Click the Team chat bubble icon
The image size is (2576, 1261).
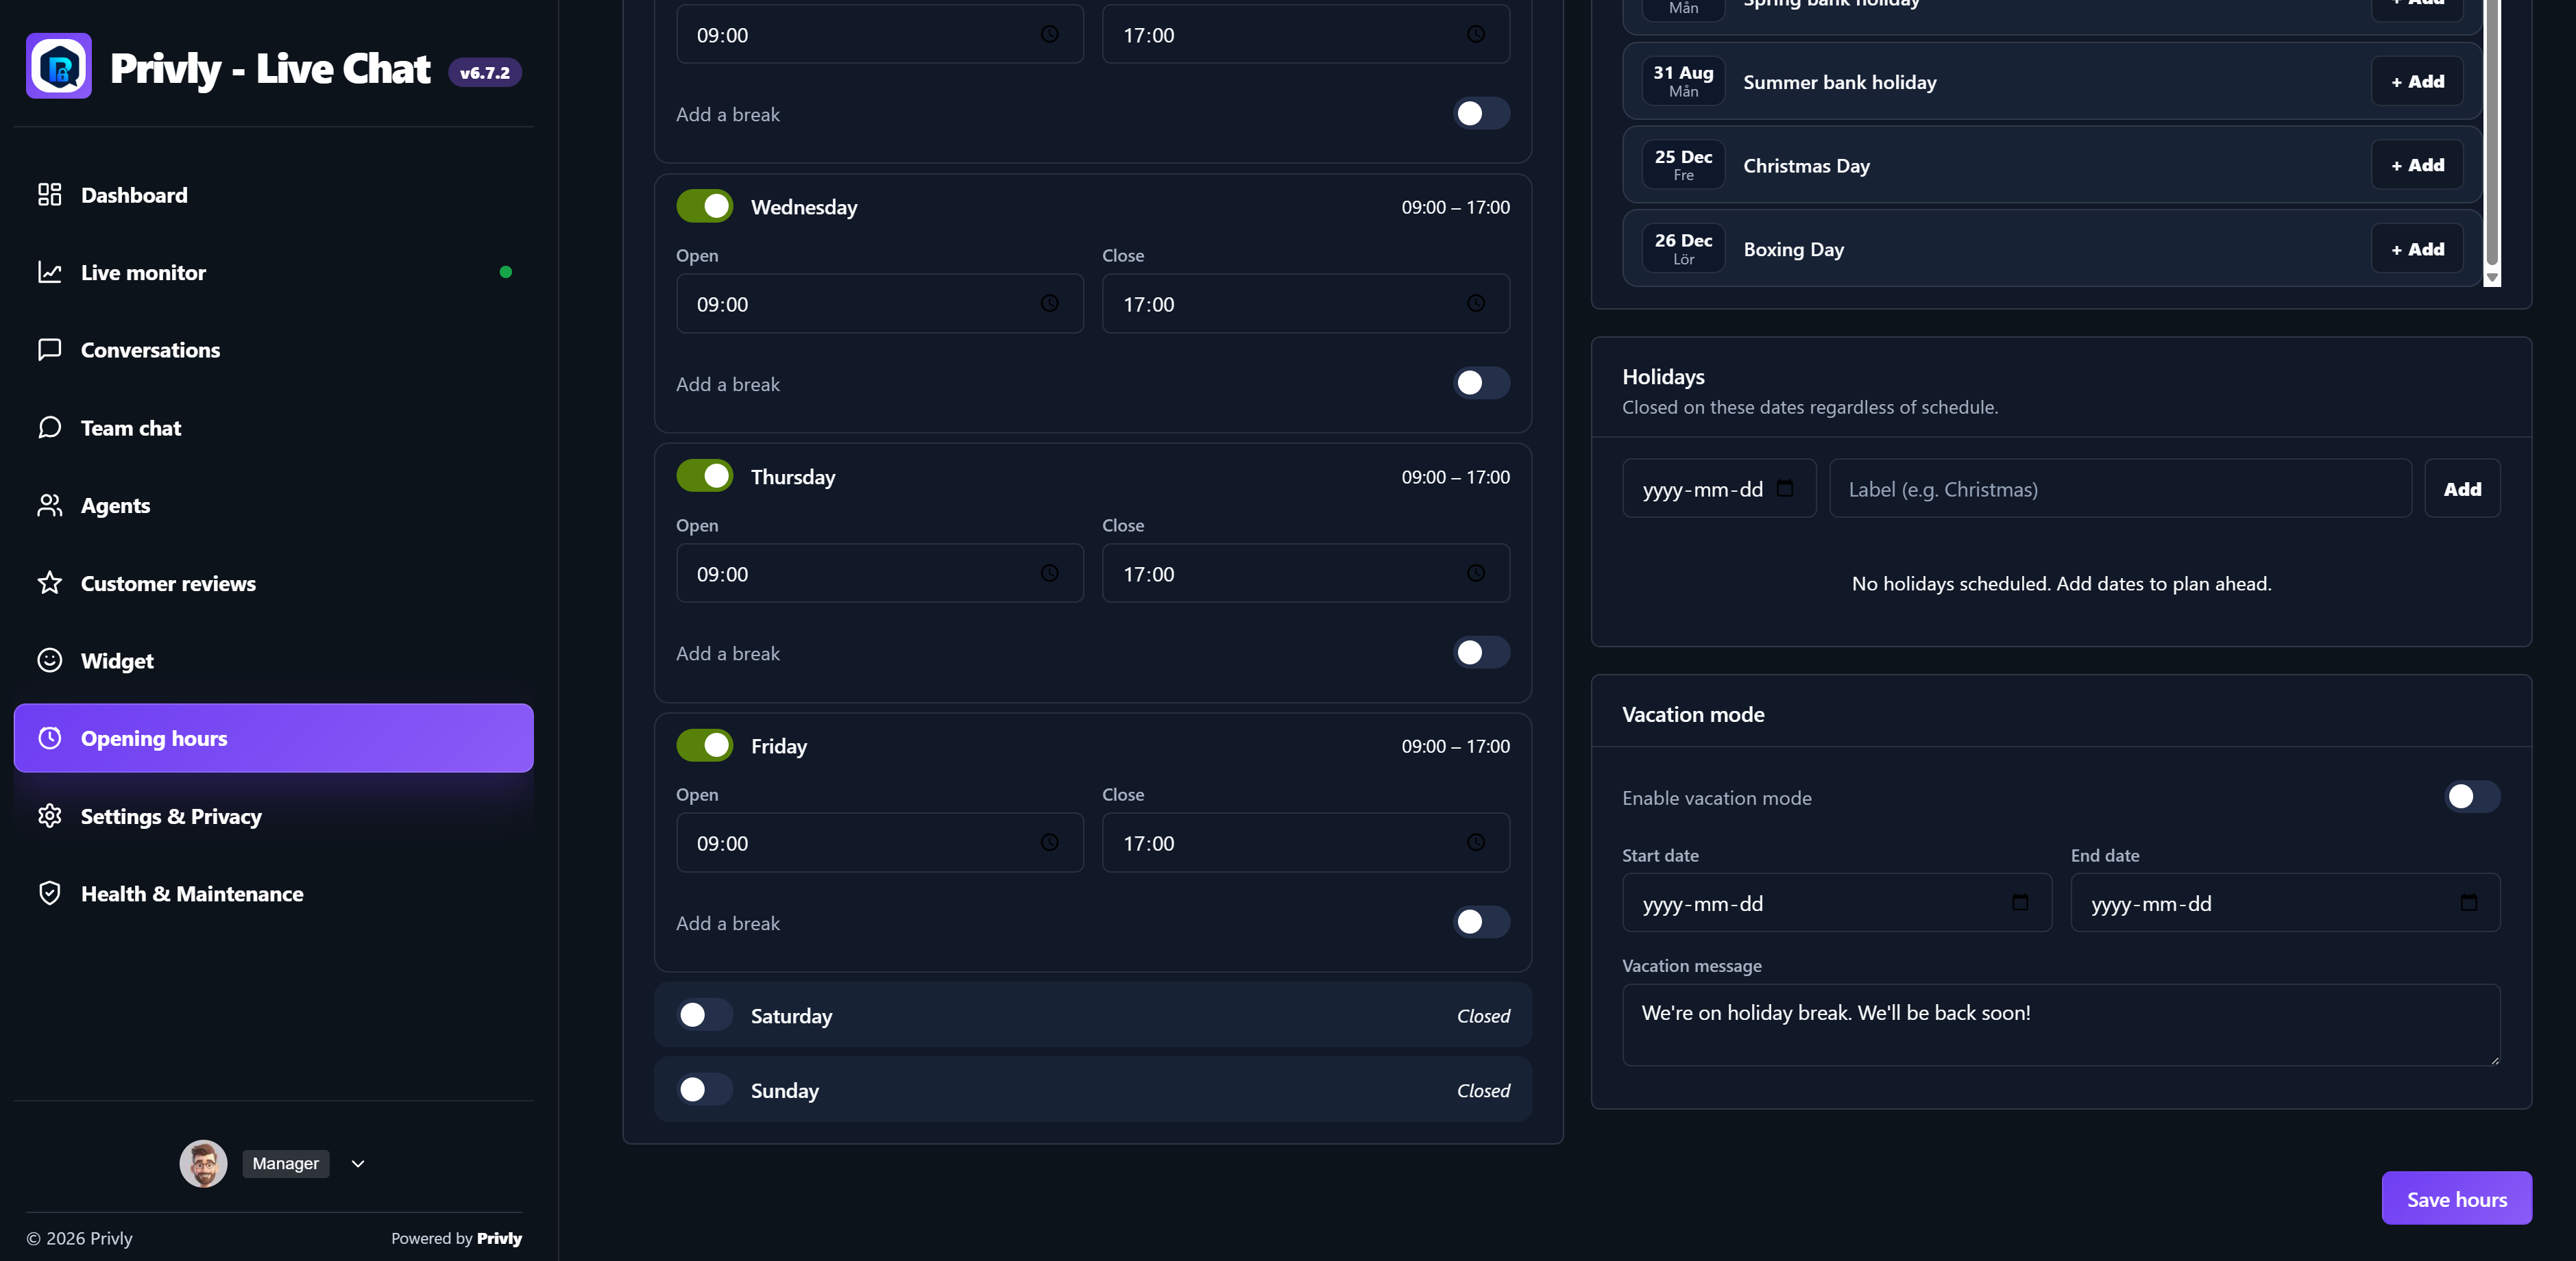tap(49, 427)
